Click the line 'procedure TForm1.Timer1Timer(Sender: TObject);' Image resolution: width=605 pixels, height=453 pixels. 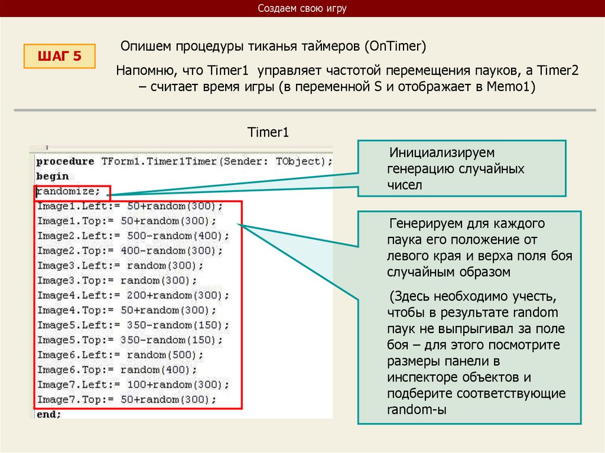(x=184, y=161)
